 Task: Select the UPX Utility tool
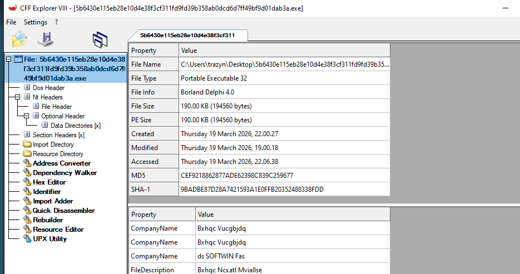click(x=49, y=239)
